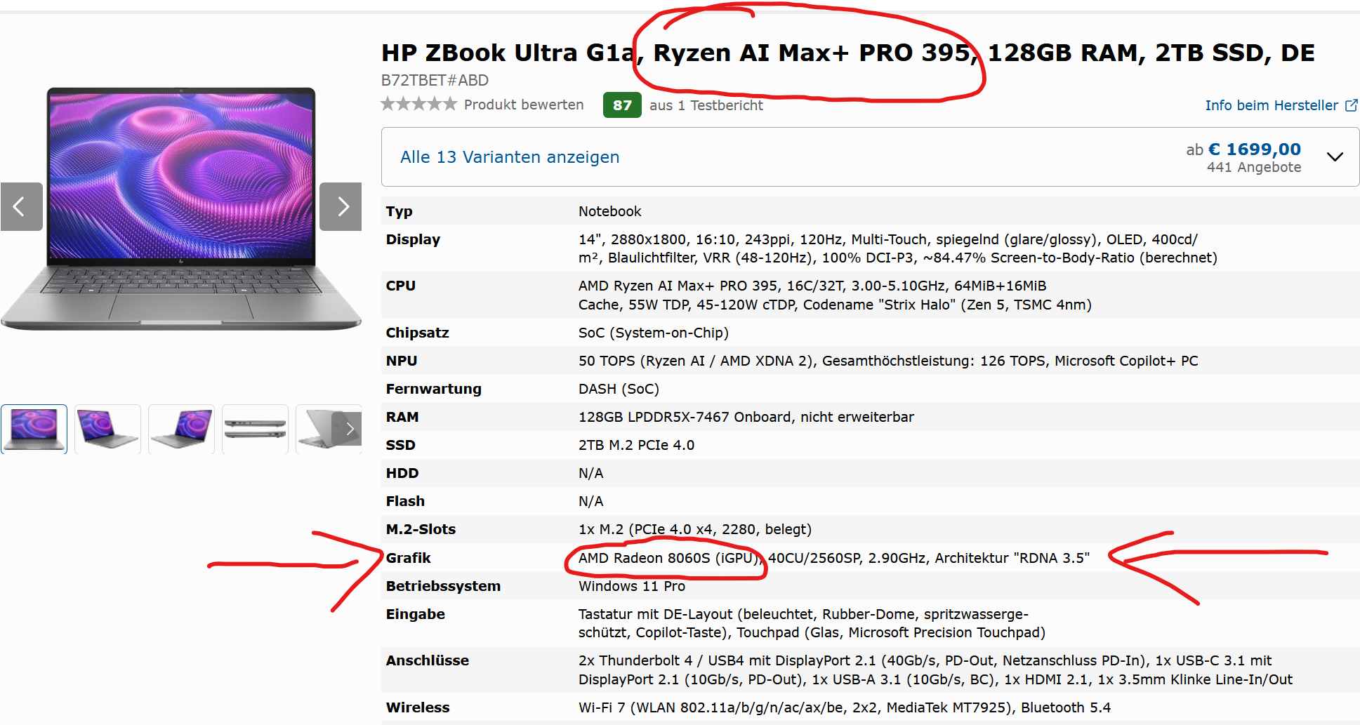This screenshot has width=1360, height=725.
Task: Open the Info beim Hersteller link
Action: [x=1272, y=105]
